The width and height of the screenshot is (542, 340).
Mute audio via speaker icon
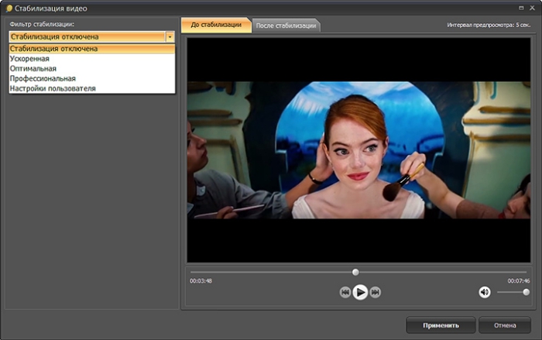point(484,292)
